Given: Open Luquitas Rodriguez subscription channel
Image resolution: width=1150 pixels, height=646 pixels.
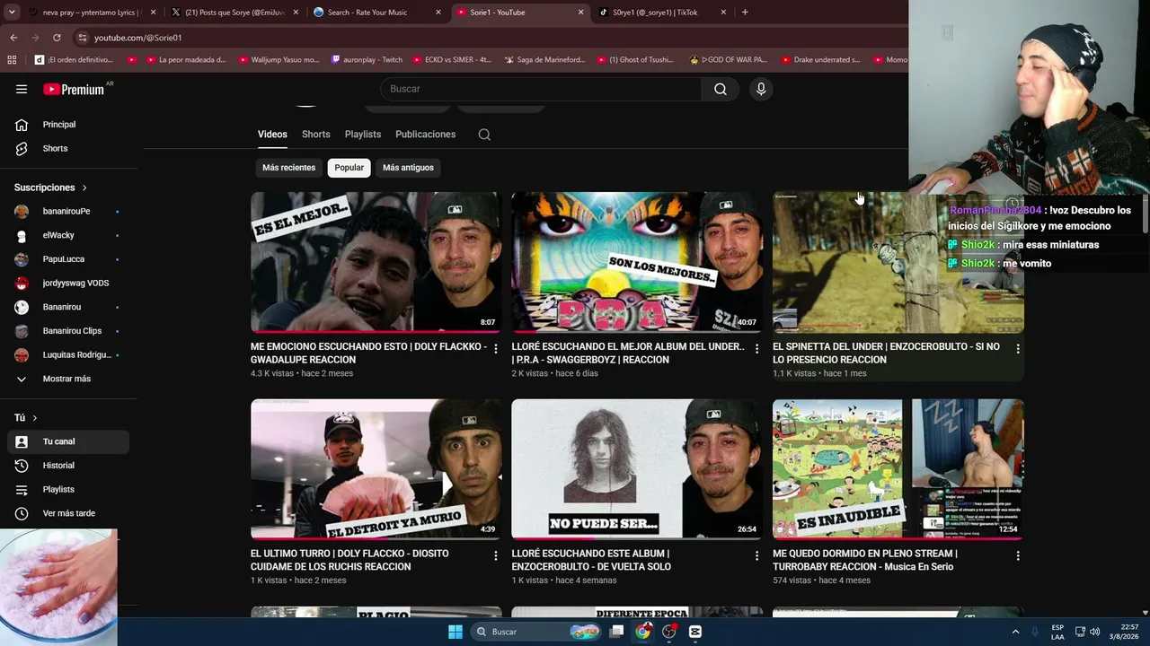Looking at the screenshot, I should (68, 355).
